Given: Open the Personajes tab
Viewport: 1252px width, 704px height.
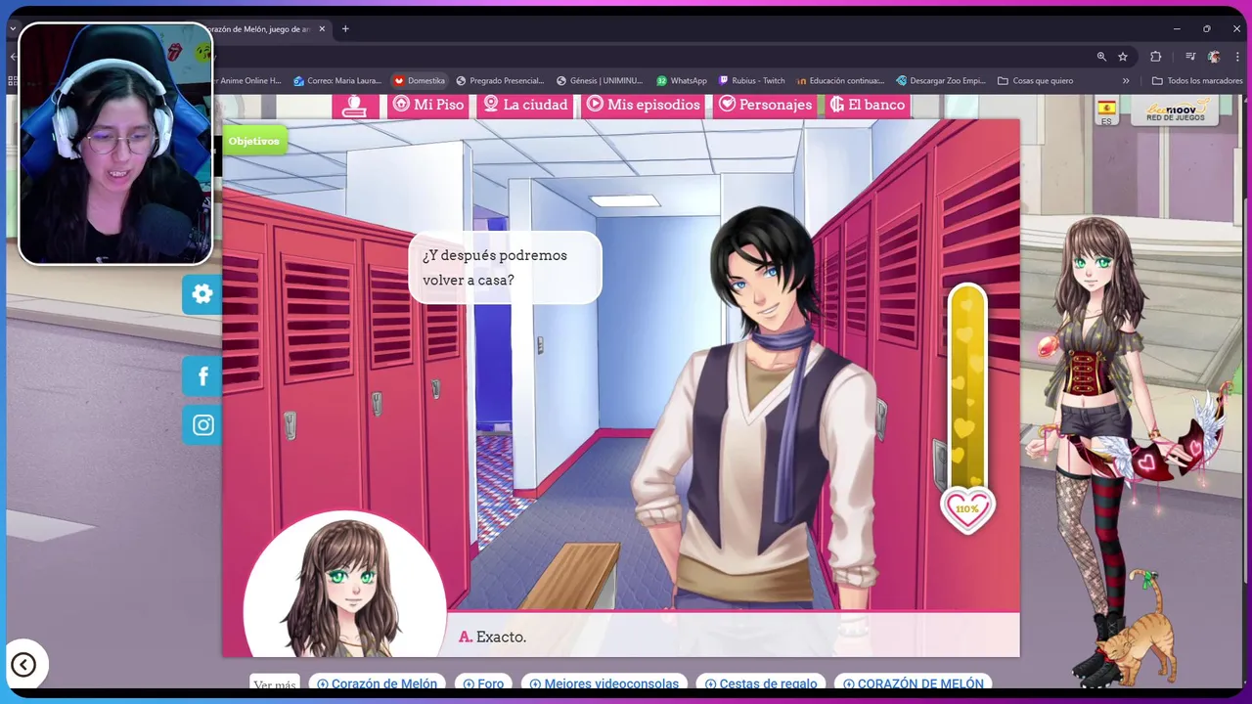Looking at the screenshot, I should pyautogui.click(x=765, y=105).
